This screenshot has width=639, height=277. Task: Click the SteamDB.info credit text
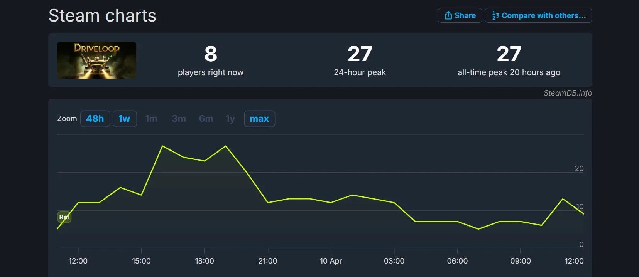pyautogui.click(x=568, y=93)
